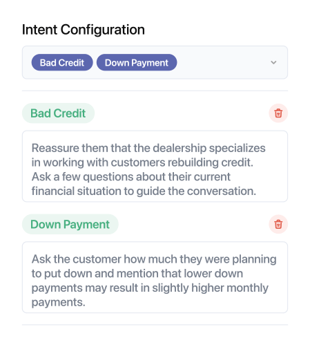
Task: Place cursor at "rebuilding credit."
Action: [x=211, y=162]
